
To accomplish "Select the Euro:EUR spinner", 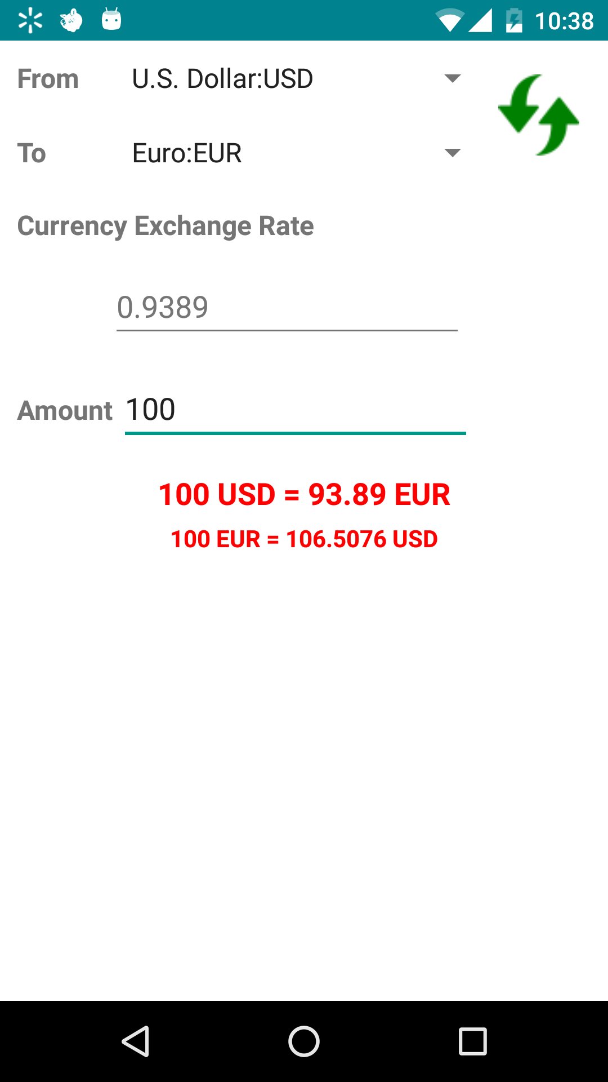I will coord(296,153).
